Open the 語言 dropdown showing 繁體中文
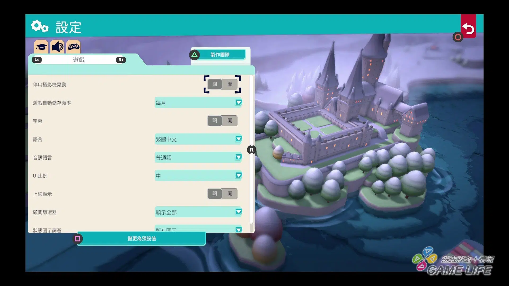509x286 pixels. [x=198, y=139]
